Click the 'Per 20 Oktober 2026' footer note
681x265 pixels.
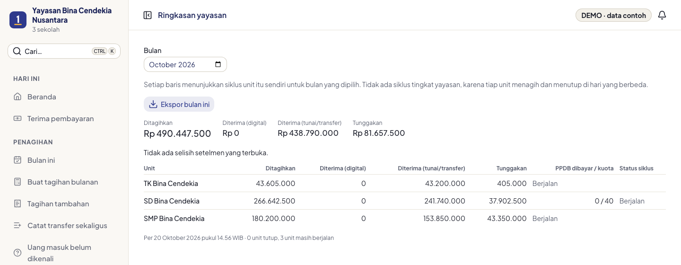coord(239,238)
